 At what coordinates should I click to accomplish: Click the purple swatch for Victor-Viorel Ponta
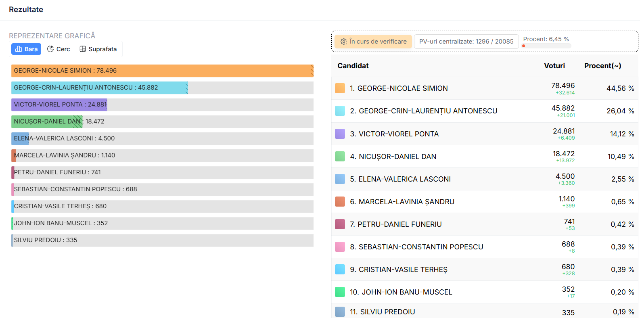pos(340,134)
